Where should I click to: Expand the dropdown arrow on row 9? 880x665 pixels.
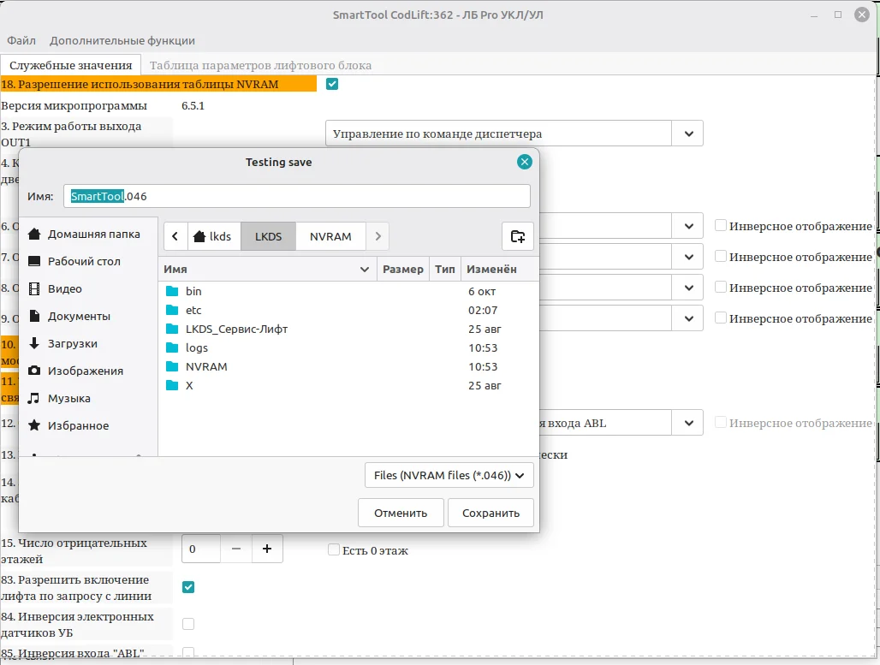click(x=688, y=318)
